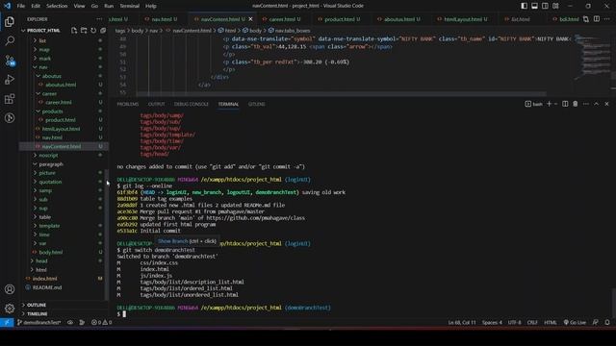
Task: Click the editor horizontal scrollbar
Action: [341, 94]
